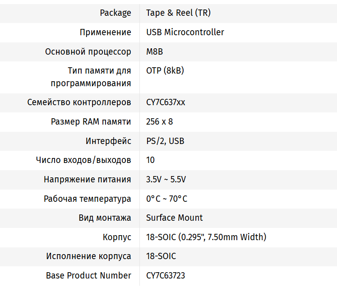
Task: Click the "Base Product Number" label
Action: [x=88, y=275]
